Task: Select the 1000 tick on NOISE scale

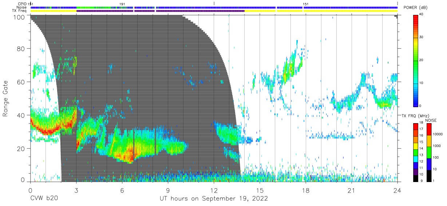Action: tap(436, 146)
